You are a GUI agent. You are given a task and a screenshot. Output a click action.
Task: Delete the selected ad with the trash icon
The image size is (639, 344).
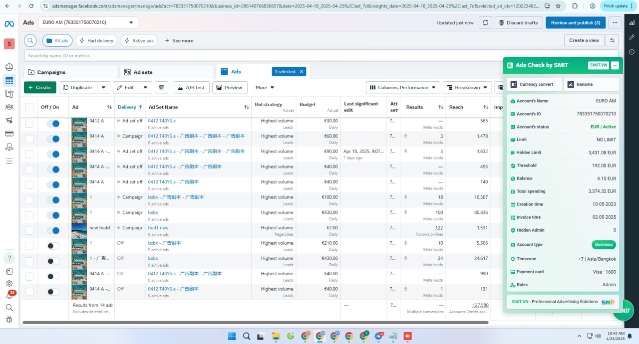pyautogui.click(x=161, y=87)
